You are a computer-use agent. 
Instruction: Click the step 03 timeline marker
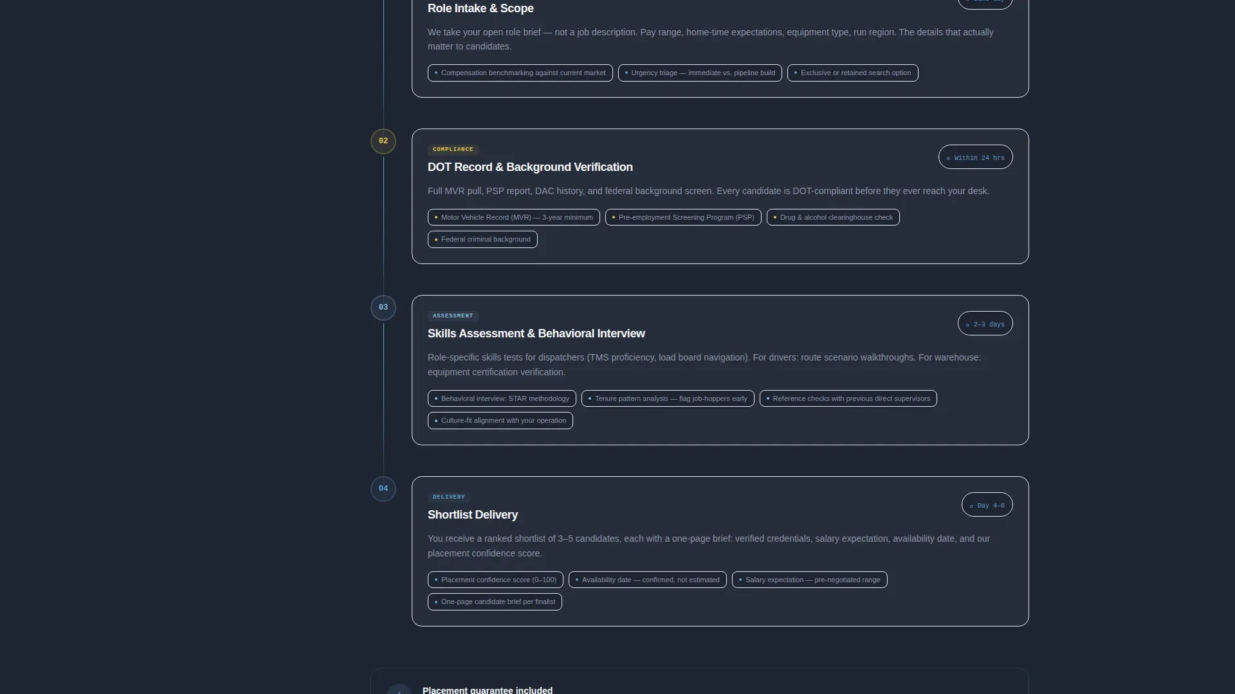383,308
